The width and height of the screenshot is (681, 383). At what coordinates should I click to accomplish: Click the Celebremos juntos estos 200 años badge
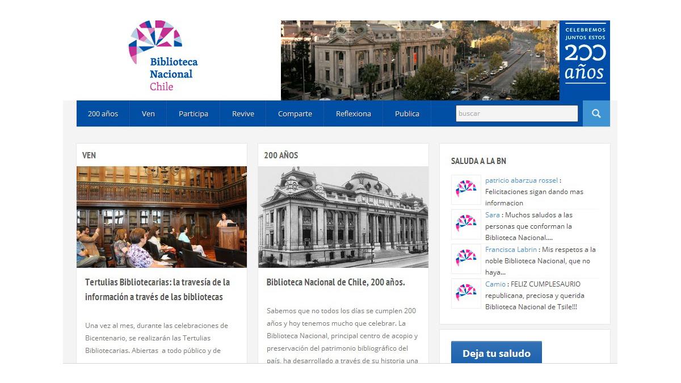[x=585, y=61]
